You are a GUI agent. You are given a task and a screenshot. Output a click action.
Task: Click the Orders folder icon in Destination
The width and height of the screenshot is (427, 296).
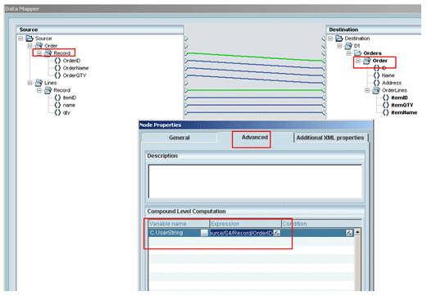(x=357, y=52)
